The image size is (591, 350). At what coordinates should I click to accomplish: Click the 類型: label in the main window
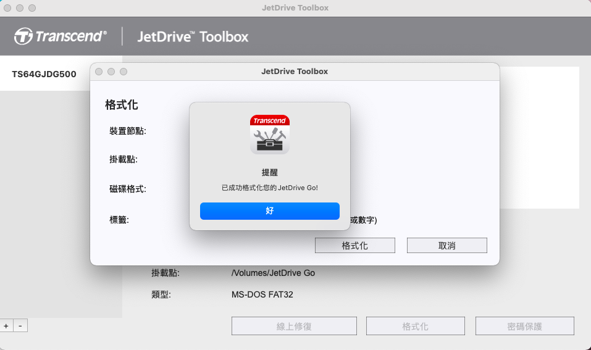pyautogui.click(x=161, y=294)
